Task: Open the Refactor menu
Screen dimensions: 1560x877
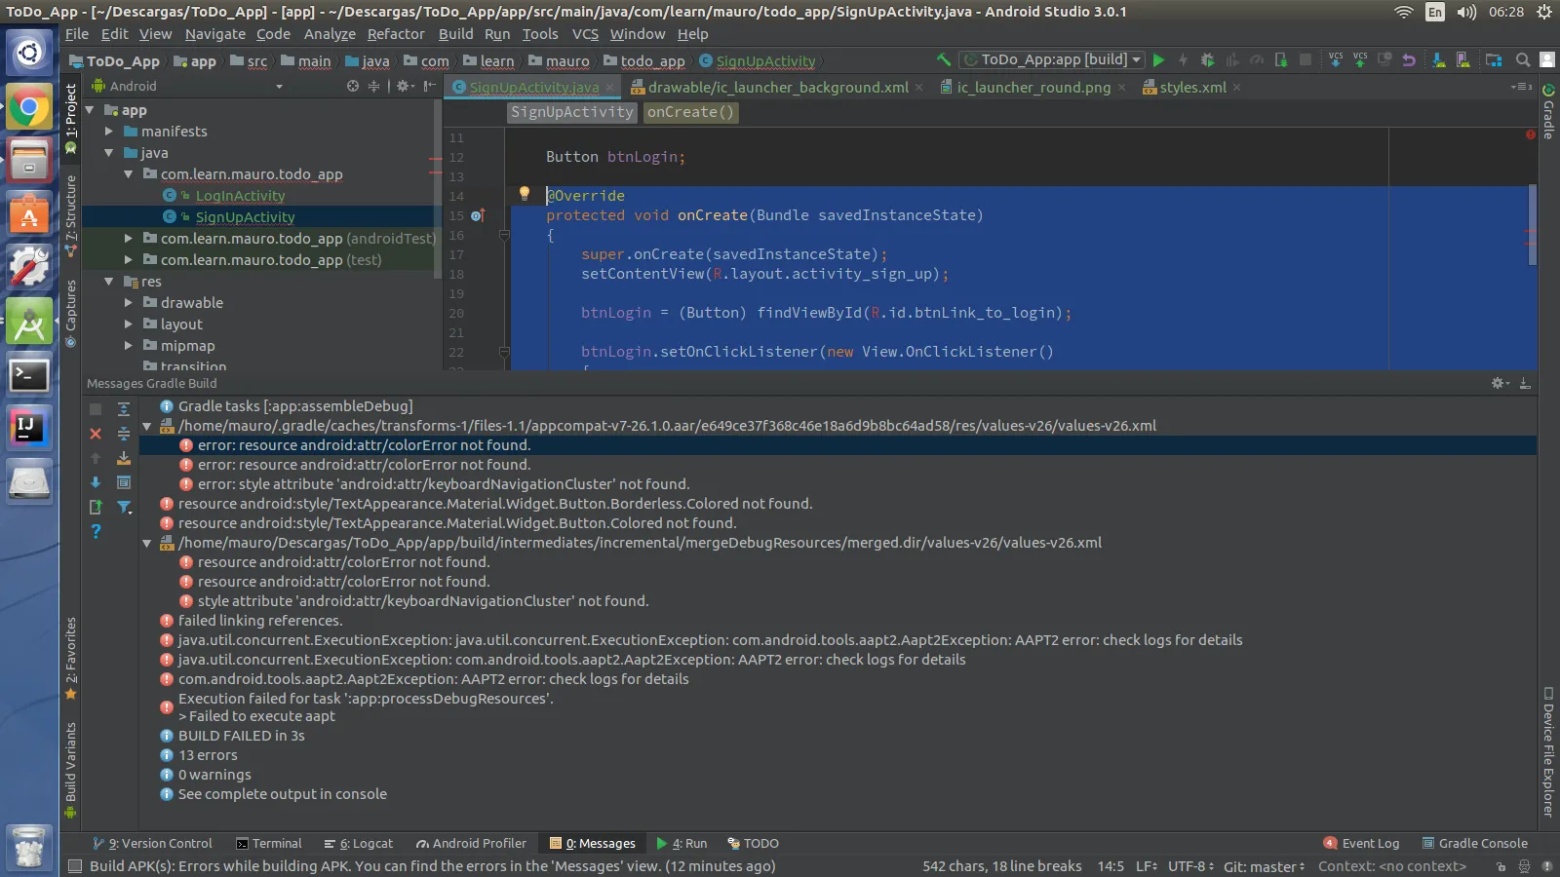Action: [x=396, y=34]
